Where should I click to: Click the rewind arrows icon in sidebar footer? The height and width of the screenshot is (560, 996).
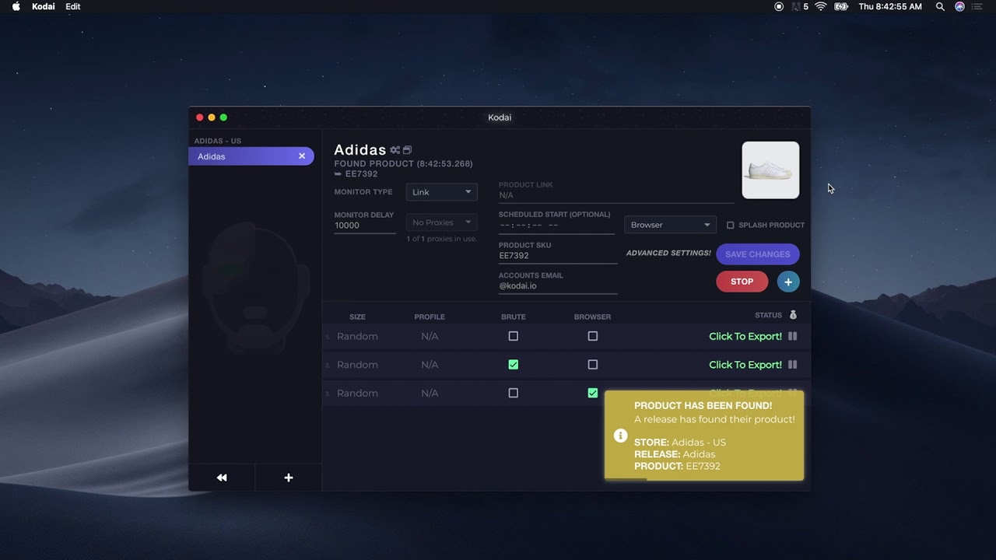(x=222, y=478)
